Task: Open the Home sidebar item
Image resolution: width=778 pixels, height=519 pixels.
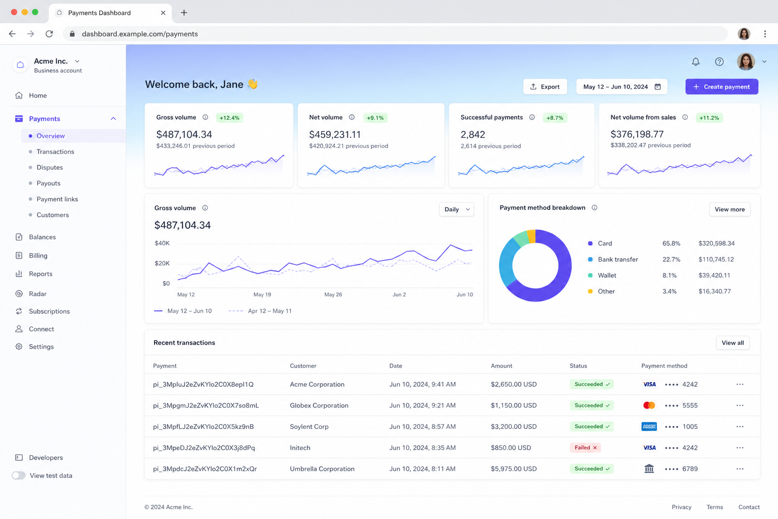Action: tap(38, 95)
